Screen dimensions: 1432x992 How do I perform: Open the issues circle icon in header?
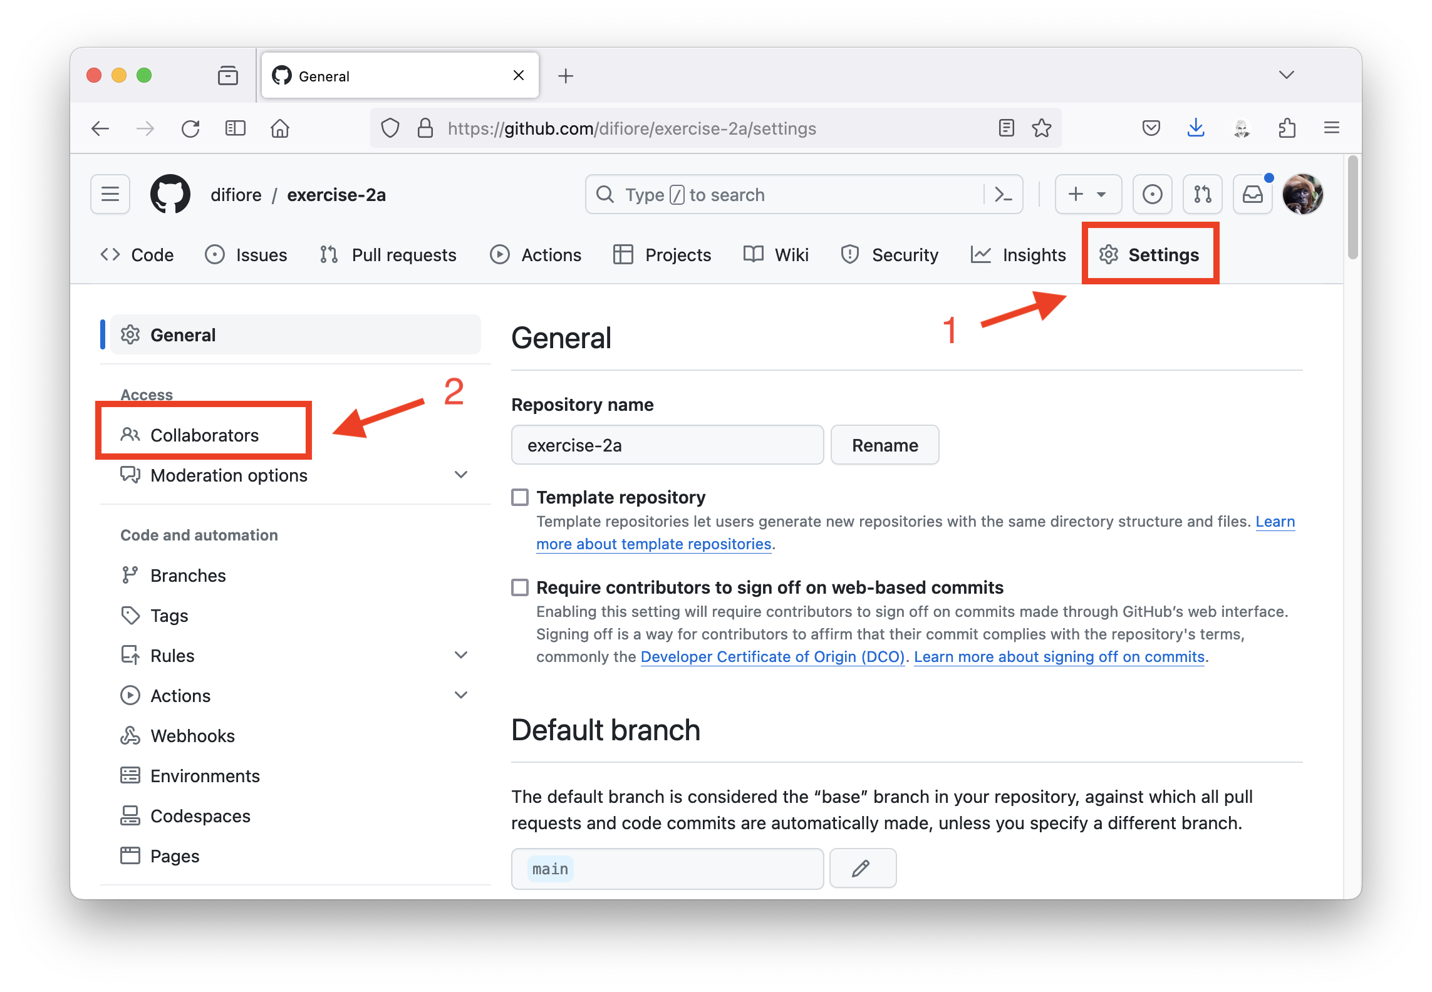click(x=1152, y=194)
